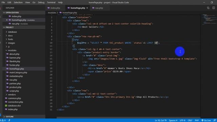Viewport: 217px width, 122px height.
Task: Open the Terminal menu
Action: tap(51, 2)
